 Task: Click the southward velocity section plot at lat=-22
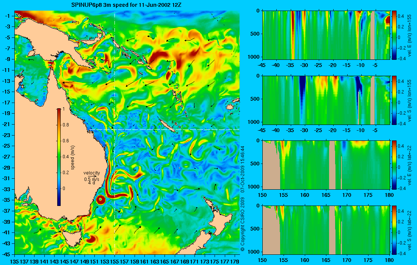(326, 230)
